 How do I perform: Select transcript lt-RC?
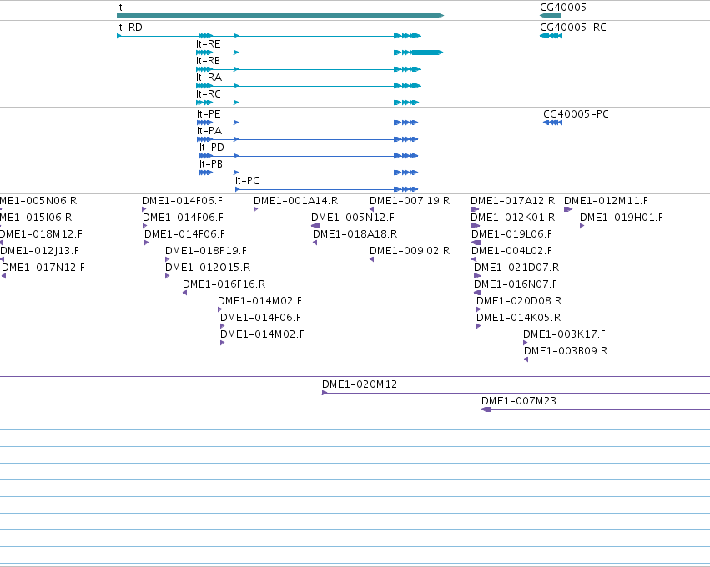pyautogui.click(x=308, y=103)
